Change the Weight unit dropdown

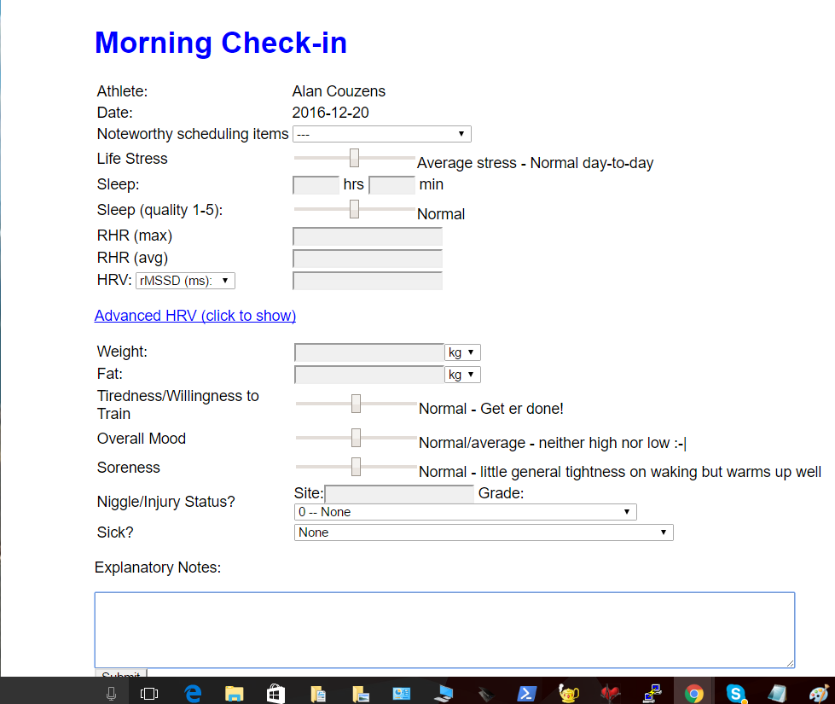[x=463, y=352]
